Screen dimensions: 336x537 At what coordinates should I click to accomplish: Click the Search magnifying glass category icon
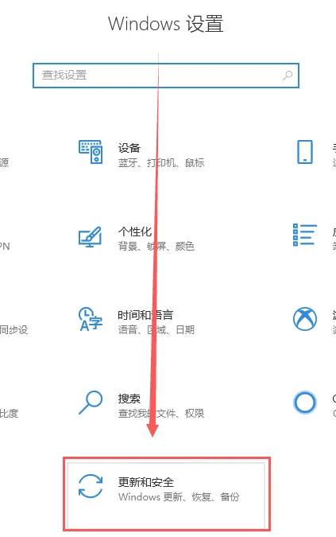coord(91,403)
